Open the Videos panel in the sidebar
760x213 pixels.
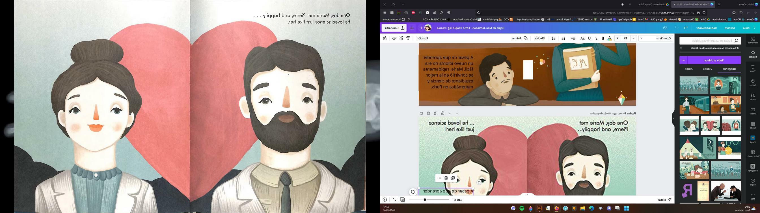[753, 111]
